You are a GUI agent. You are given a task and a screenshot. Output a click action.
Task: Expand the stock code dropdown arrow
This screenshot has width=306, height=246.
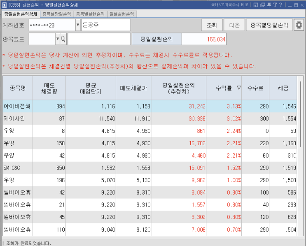(x=58, y=39)
